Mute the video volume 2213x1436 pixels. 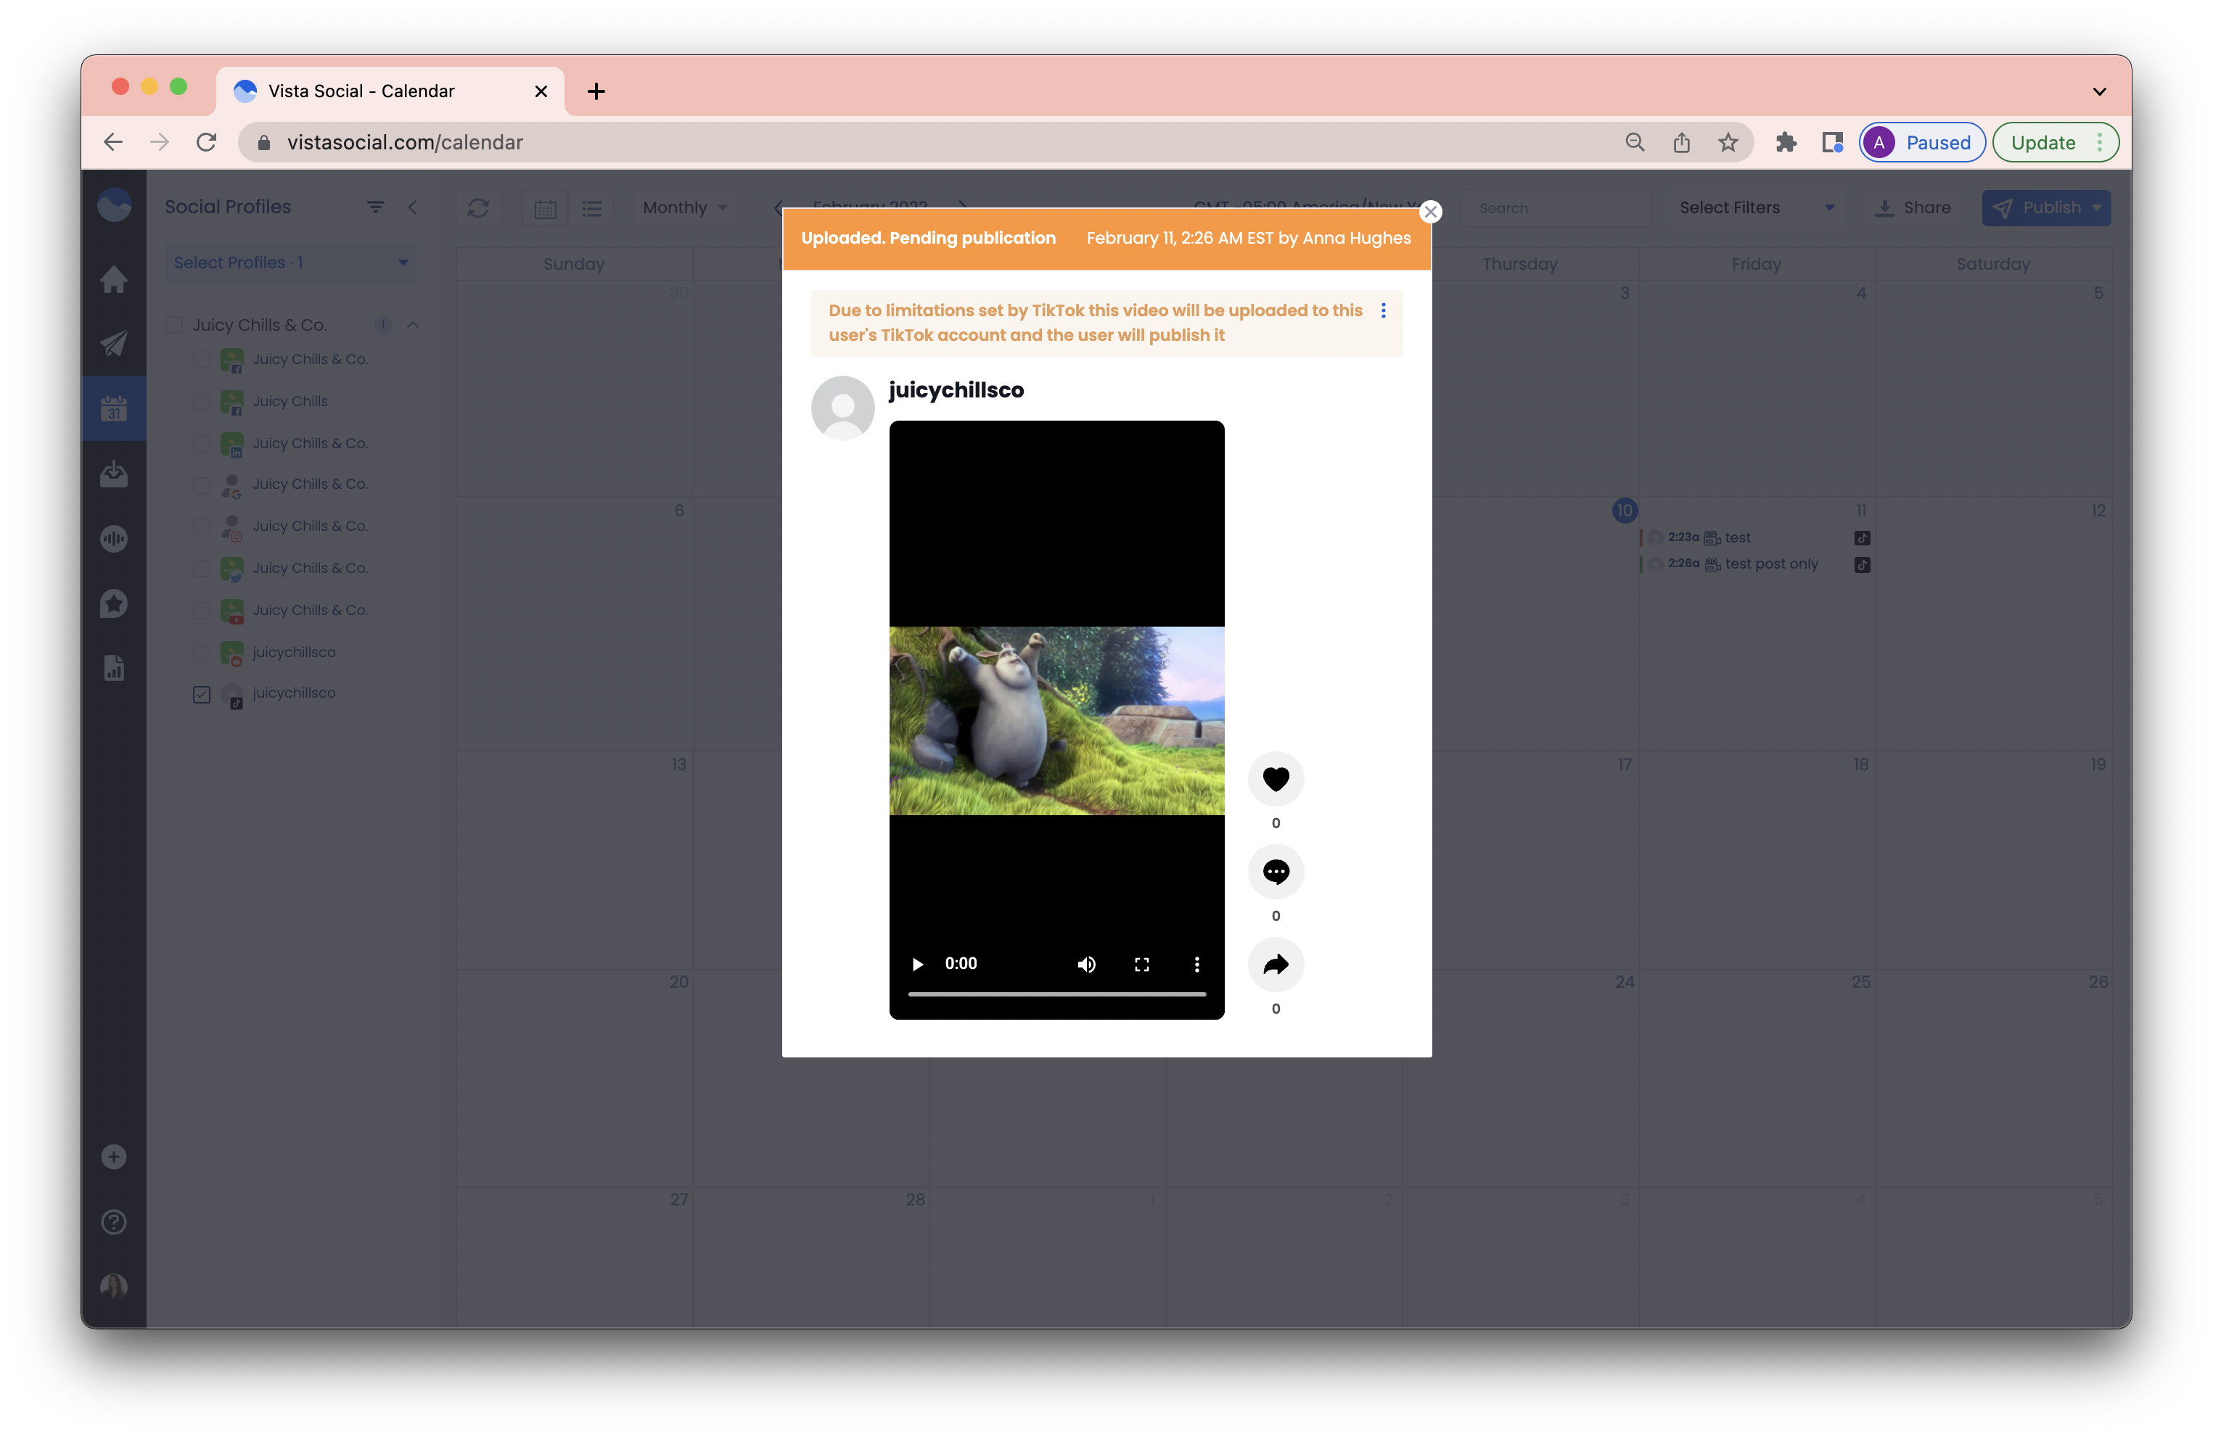pos(1086,964)
